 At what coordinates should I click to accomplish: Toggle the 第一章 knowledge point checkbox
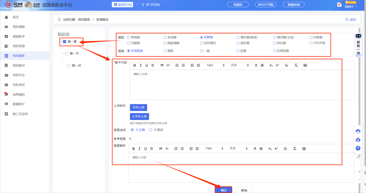click(x=64, y=41)
